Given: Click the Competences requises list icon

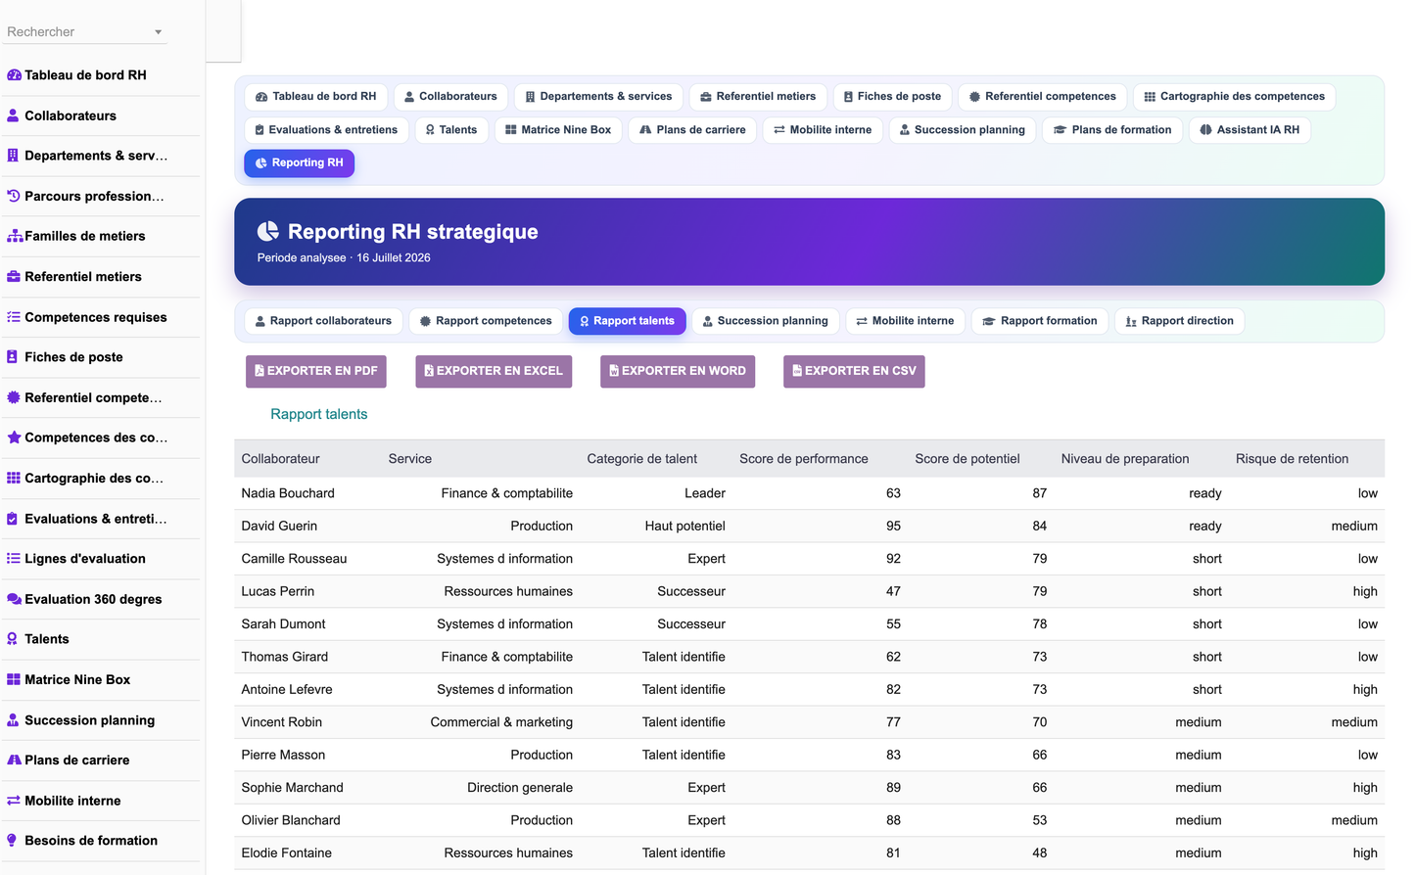Looking at the screenshot, I should coord(14,317).
